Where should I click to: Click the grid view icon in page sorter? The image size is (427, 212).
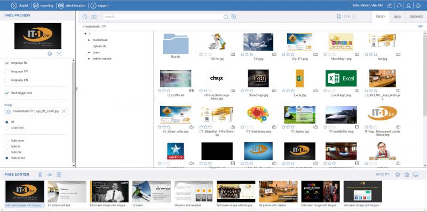[x=59, y=175]
